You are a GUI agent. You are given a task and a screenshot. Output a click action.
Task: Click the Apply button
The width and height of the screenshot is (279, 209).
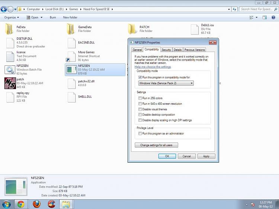tap(206, 156)
